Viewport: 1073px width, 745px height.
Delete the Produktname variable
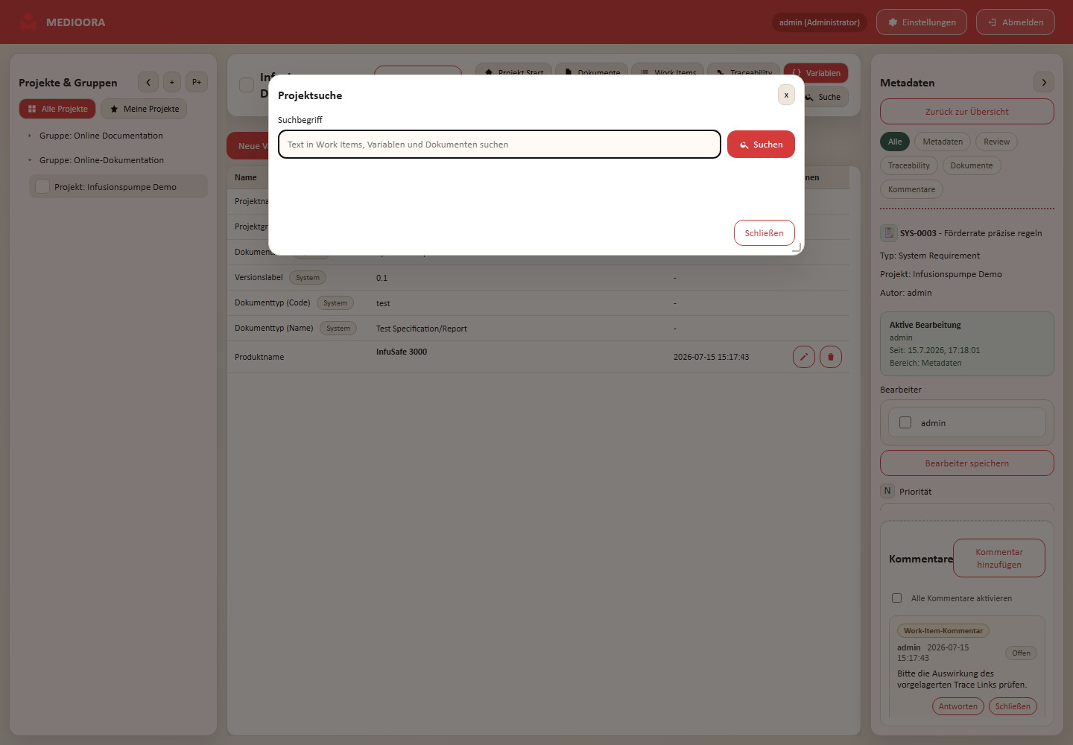click(x=831, y=357)
